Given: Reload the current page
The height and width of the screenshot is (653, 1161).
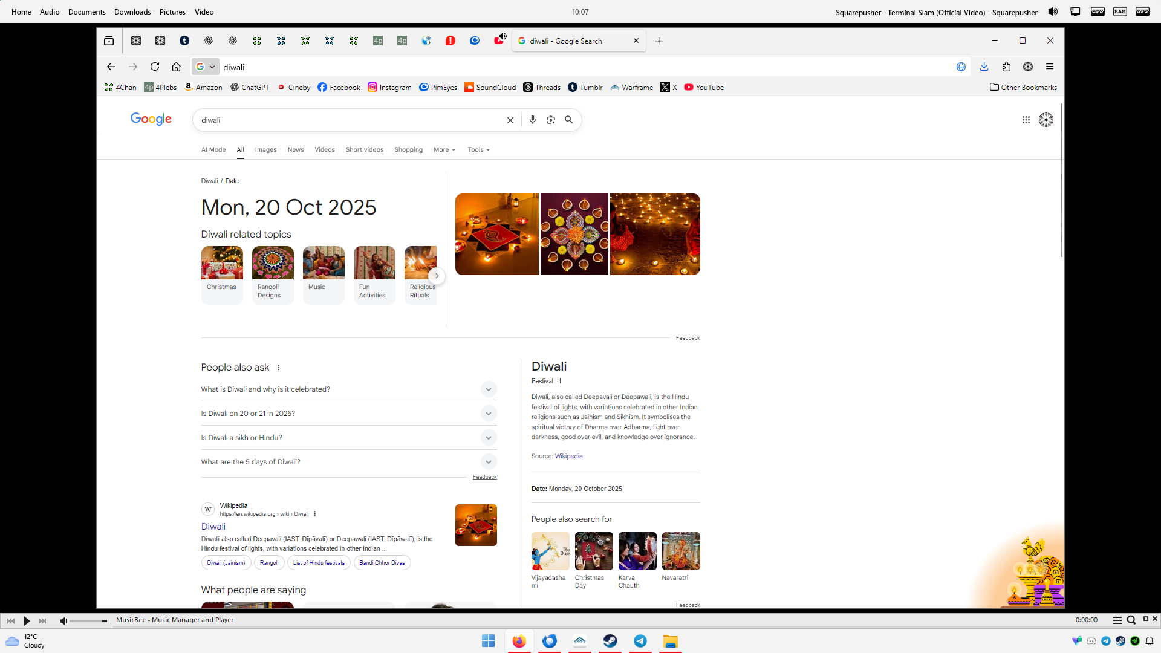Looking at the screenshot, I should click(x=155, y=67).
